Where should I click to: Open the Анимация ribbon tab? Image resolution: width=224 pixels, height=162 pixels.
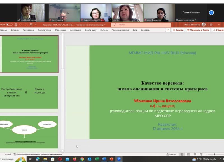click(75, 30)
